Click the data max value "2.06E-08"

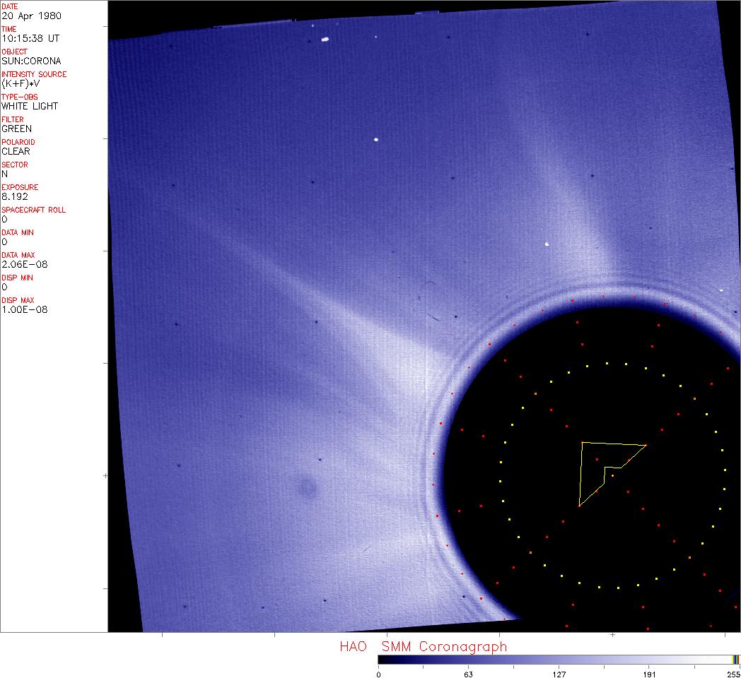(x=25, y=264)
